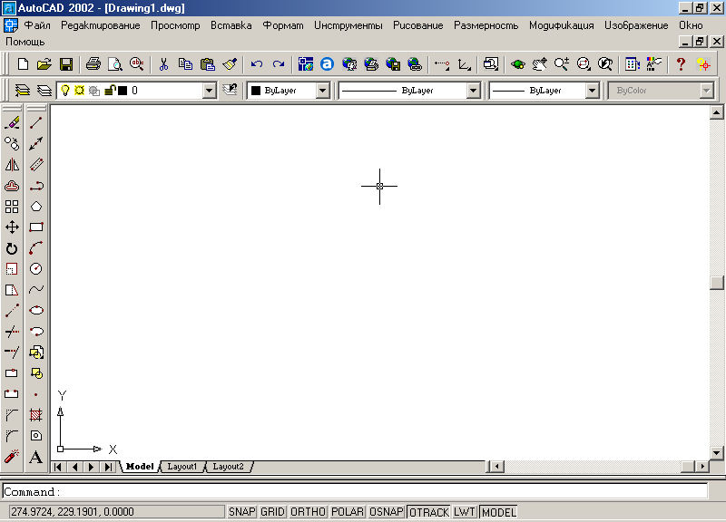Activate Zoom Realtime magnifier icon
Viewport: 726px width, 522px height.
coord(561,63)
